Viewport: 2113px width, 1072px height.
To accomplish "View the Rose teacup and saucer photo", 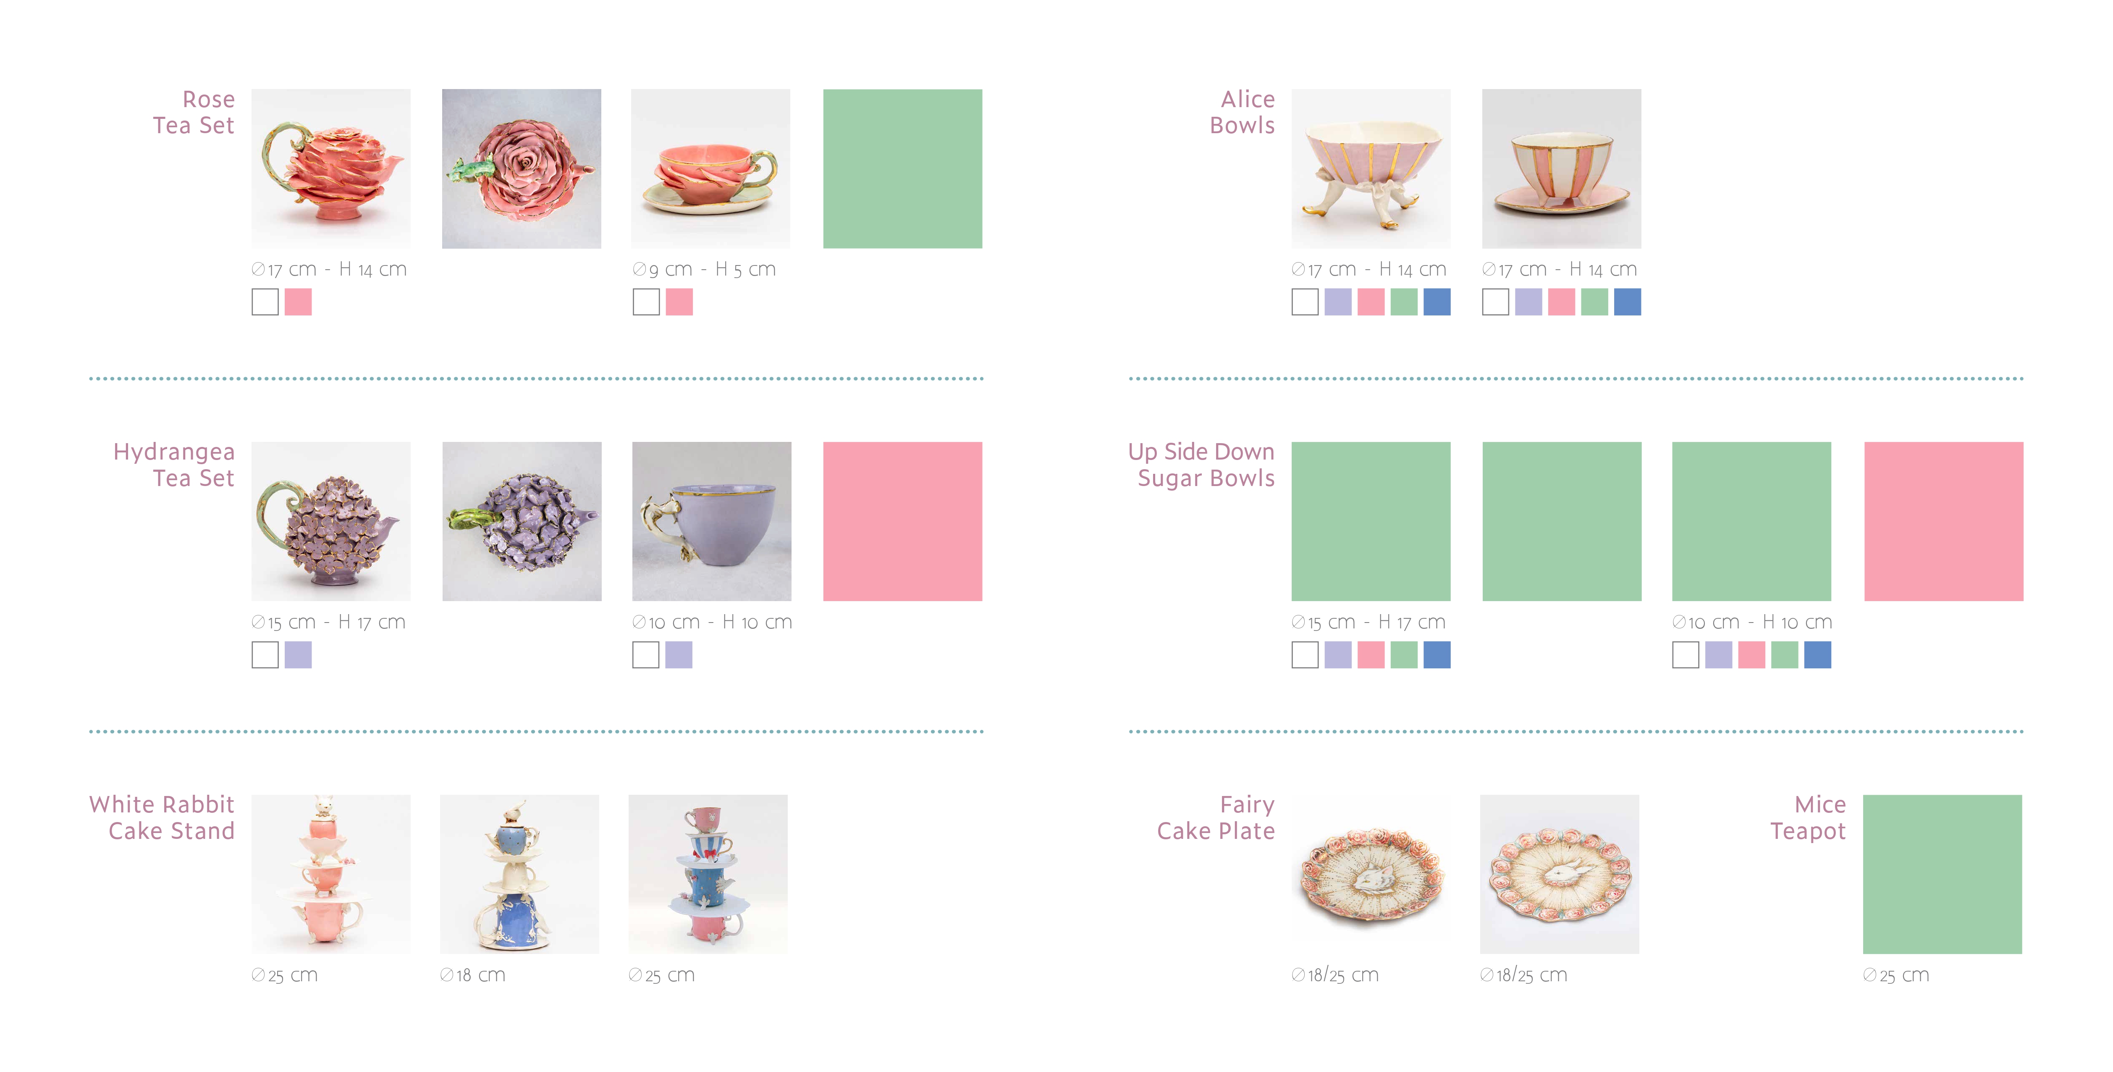I will coord(710,169).
